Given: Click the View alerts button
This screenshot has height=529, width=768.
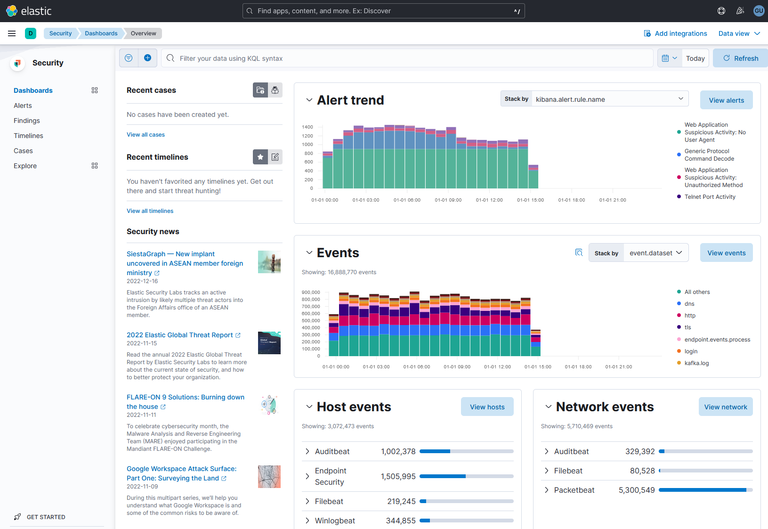Looking at the screenshot, I should 727,100.
